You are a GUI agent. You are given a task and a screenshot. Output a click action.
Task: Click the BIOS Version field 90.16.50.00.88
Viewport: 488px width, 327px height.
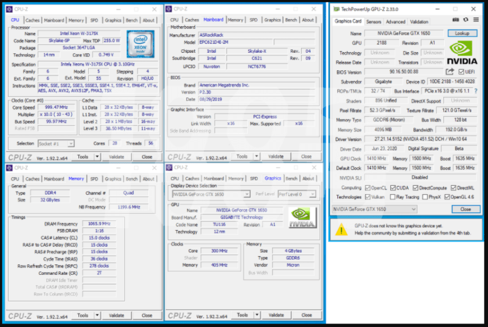pos(404,72)
